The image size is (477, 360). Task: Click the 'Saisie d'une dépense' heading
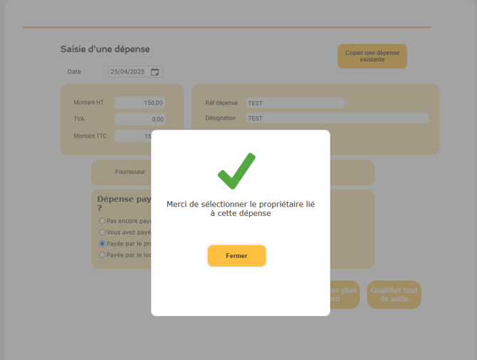point(105,49)
